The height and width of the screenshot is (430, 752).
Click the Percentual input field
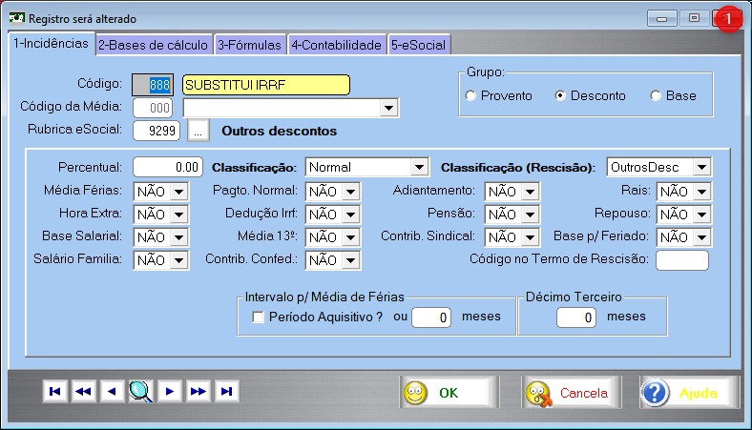[x=168, y=167]
